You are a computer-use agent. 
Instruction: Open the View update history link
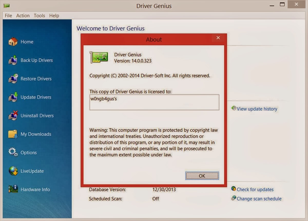pos(257,109)
